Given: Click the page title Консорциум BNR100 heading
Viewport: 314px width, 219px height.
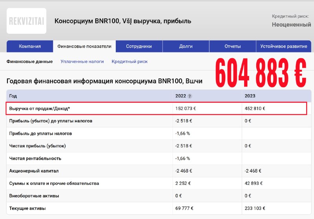Looking at the screenshot, I should [123, 21].
